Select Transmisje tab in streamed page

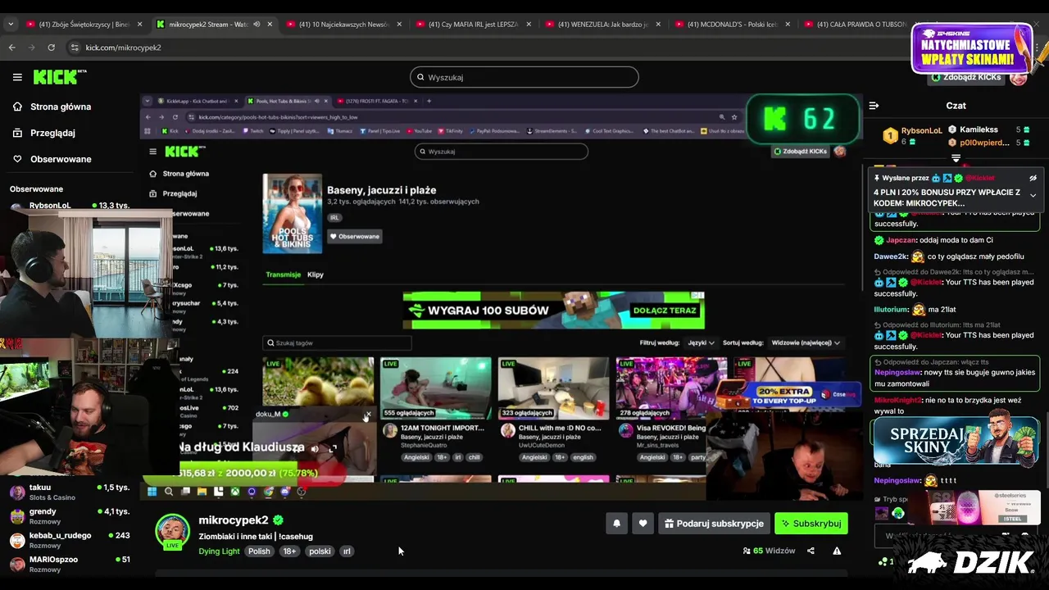click(x=283, y=275)
